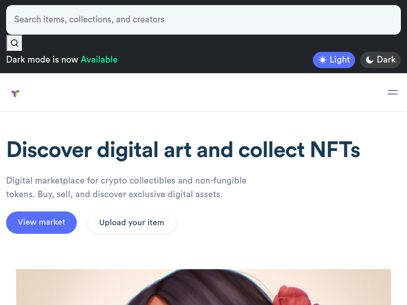The width and height of the screenshot is (407, 305).
Task: Click the sun icon in Light button
Action: tap(323, 60)
